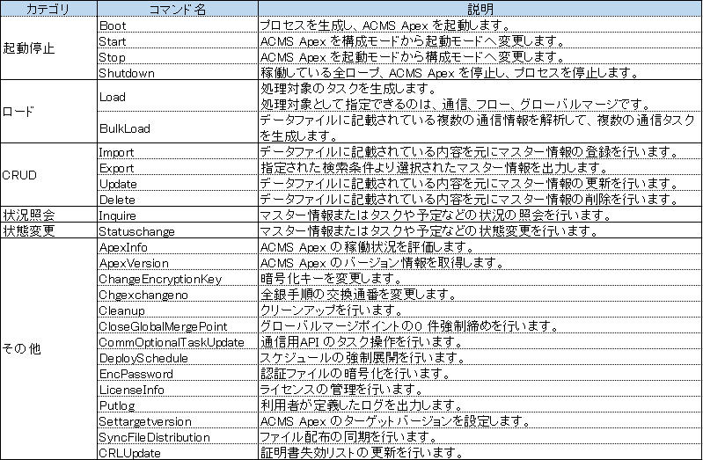The width and height of the screenshot is (703, 460).
Task: Select the CommOptionalTaskUpdate command cell
Action: (x=177, y=341)
